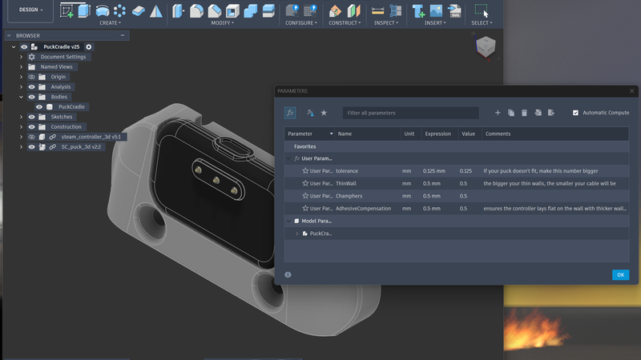
Task: Select the Offset Face tool
Action: 268,11
